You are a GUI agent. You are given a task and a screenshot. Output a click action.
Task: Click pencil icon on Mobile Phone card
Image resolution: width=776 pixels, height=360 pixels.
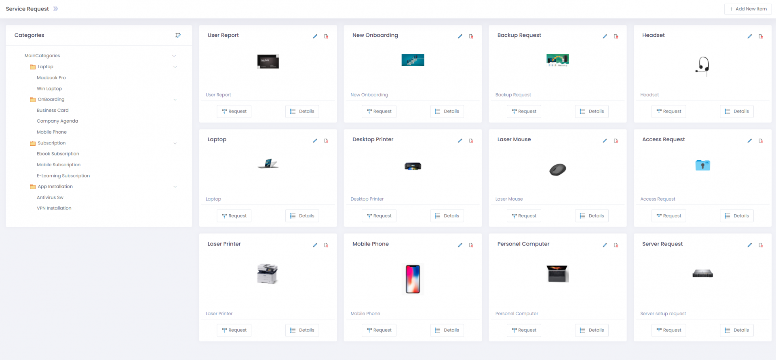(x=460, y=245)
